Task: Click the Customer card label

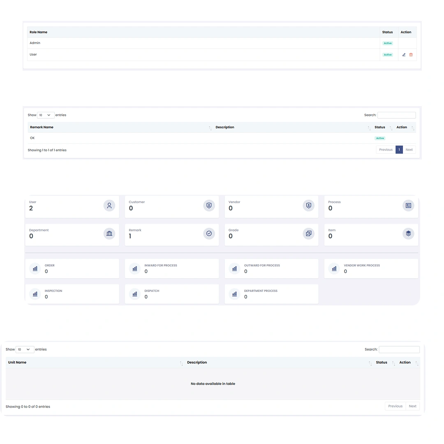Action: point(137,202)
